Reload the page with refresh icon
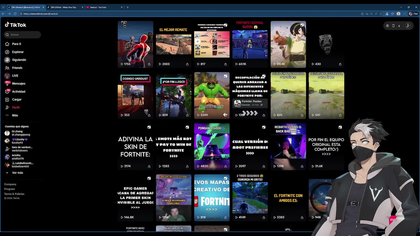Screen dimensions: 420x236 15,14
